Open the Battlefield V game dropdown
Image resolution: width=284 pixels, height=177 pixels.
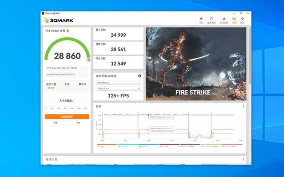pos(118,83)
